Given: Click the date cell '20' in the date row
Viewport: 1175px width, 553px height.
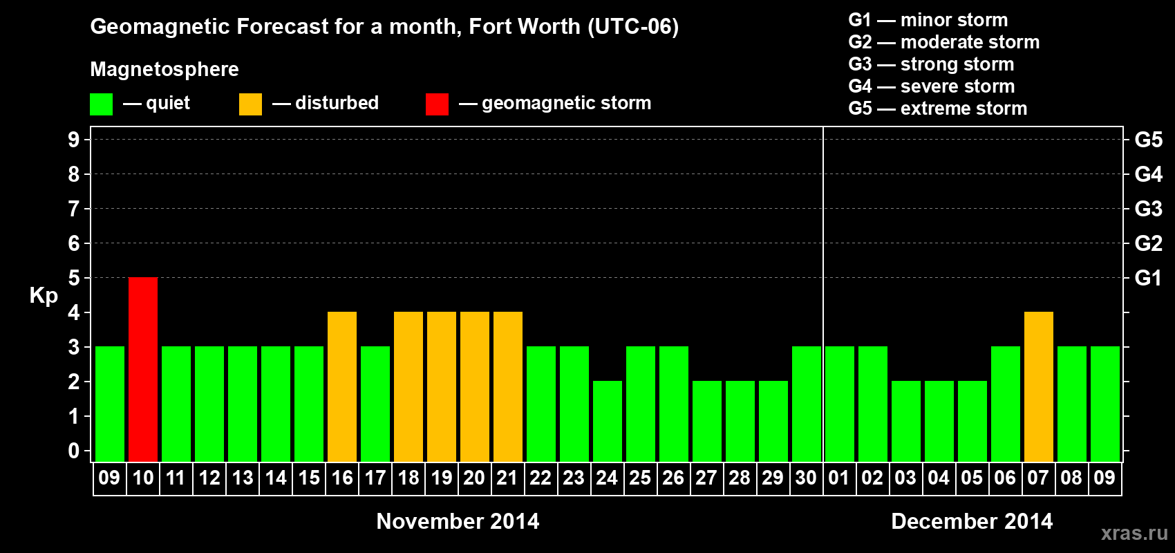Looking at the screenshot, I should coord(475,478).
